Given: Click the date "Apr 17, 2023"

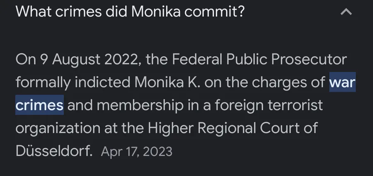Looking at the screenshot, I should point(136,152).
